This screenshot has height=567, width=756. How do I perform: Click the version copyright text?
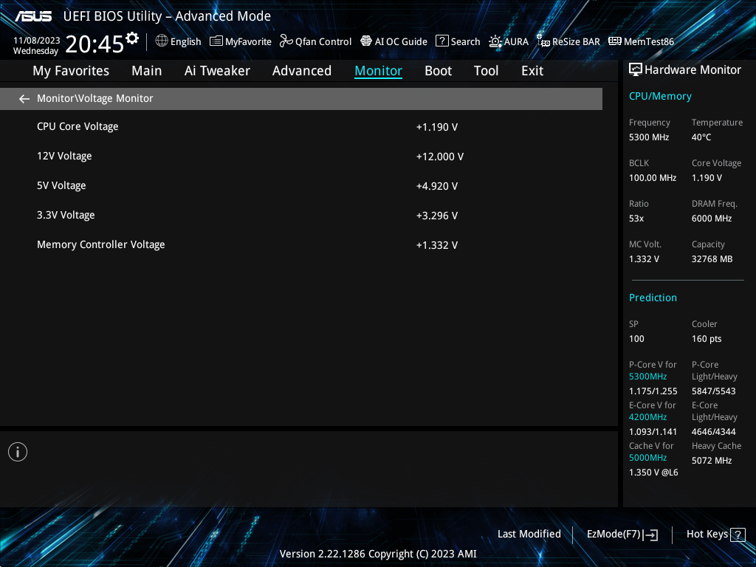click(378, 554)
